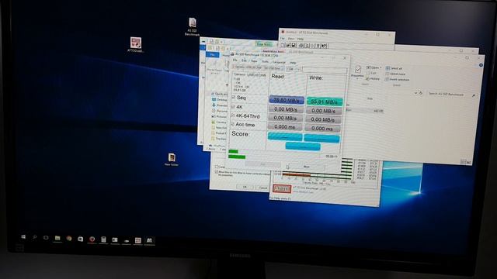
Task: Open Help menu in AS SSD Benchmark
Action: pyautogui.click(x=293, y=63)
